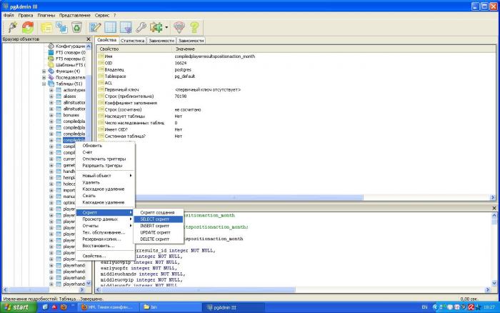500x313 pixels.
Task: Click the Функции (4) node icon
Action: tap(51, 71)
